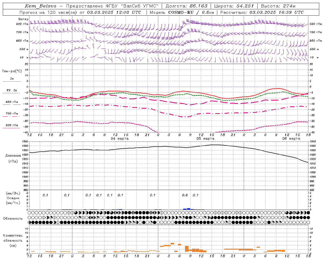Click the model name COSMO-RU / 6.6км
323x258 pixels.
click(x=191, y=12)
